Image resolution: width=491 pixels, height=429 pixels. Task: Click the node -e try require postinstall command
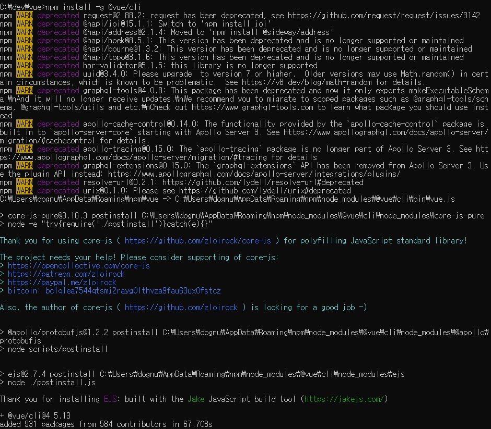(110, 224)
